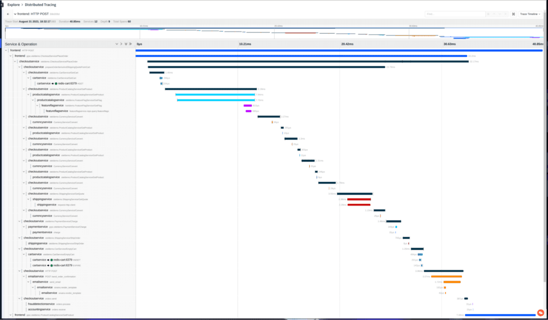The height and width of the screenshot is (320, 548).
Task: Click the orange chat bubble icon
Action: click(540, 313)
